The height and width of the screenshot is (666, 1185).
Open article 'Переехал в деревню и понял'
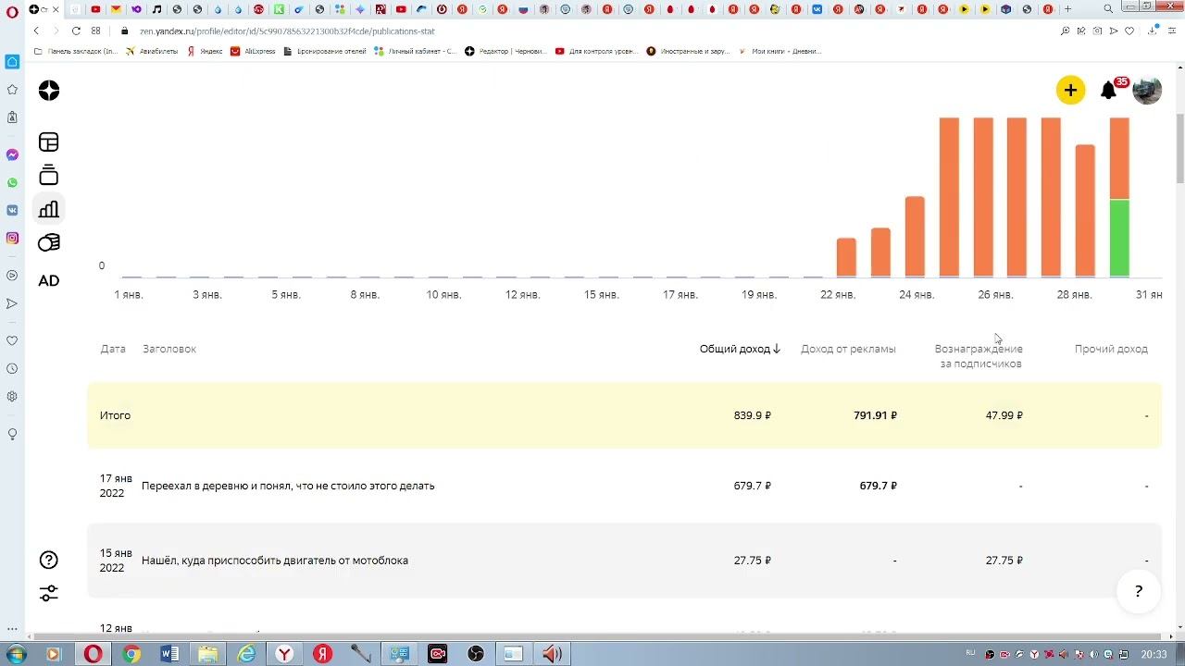click(x=288, y=486)
